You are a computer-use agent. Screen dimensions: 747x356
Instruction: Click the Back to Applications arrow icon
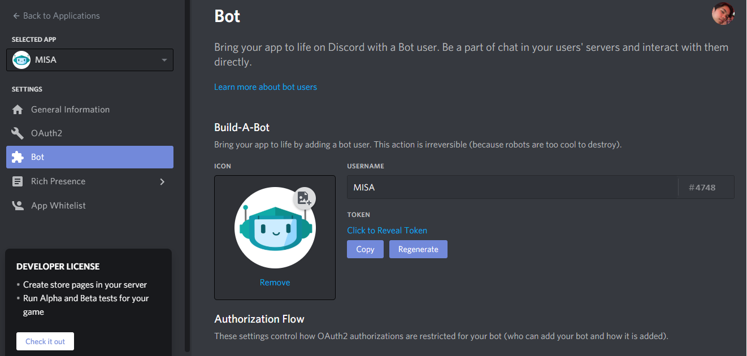click(16, 16)
